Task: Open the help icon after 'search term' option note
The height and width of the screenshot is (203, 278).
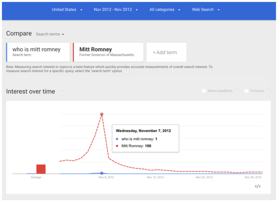Action: 126,71
